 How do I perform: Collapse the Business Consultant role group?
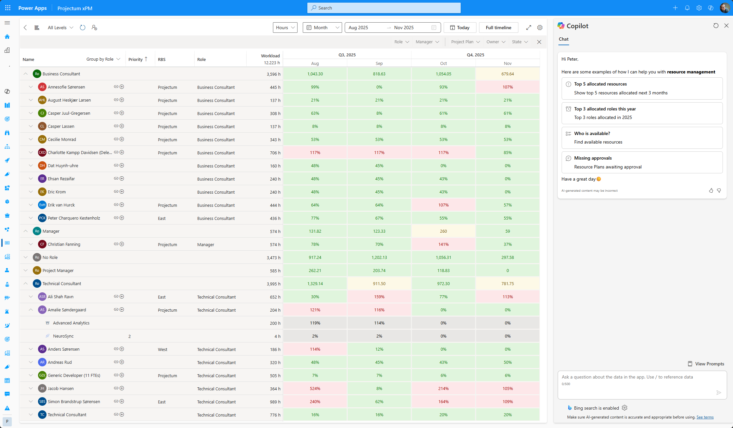point(26,74)
